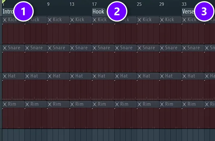Image resolution: width=215 pixels, height=141 pixels.
Task: Click Rim clip icon at bar 17
Action: point(94,104)
